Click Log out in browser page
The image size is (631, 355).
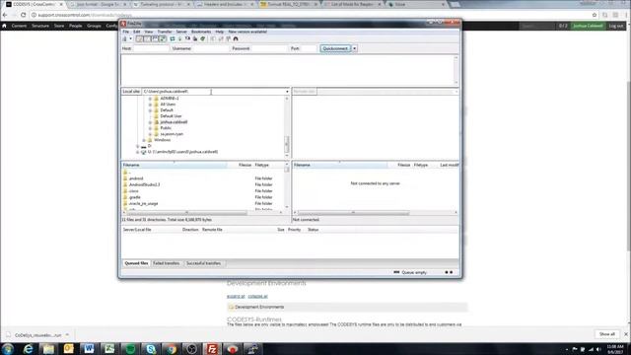[x=615, y=26]
